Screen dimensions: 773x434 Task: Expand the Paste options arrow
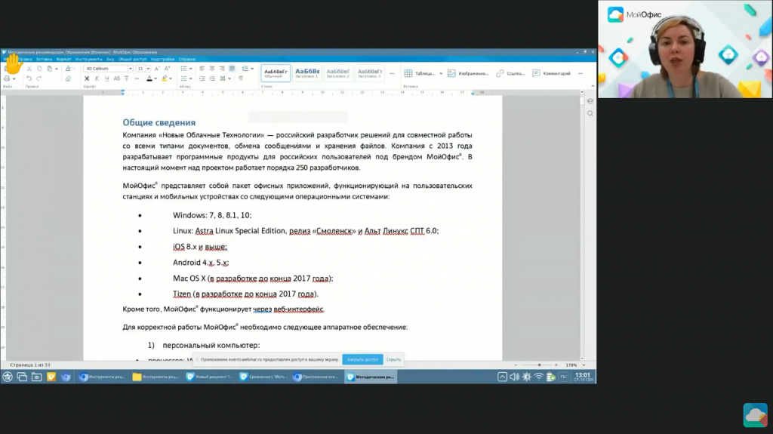[56, 69]
